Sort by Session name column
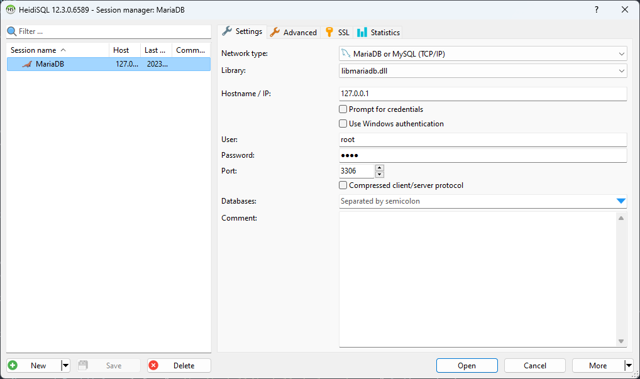Image resolution: width=640 pixels, height=379 pixels. tap(58, 50)
